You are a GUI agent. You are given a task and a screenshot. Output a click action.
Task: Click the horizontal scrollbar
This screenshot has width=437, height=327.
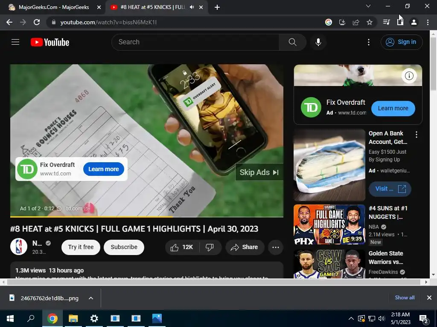coord(213,282)
